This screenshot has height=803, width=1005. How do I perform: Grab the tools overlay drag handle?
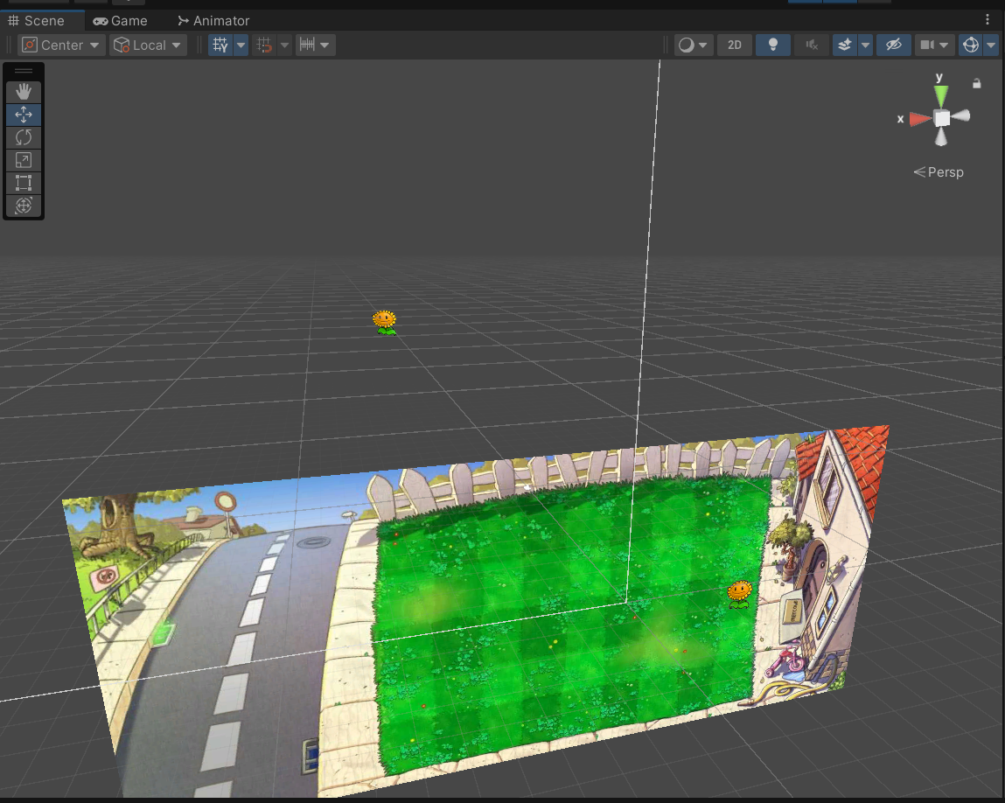coord(24,71)
